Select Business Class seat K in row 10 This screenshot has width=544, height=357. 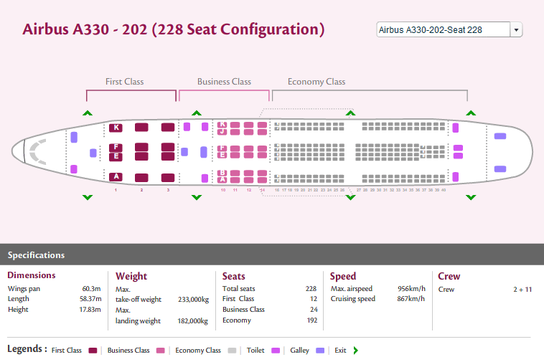[x=222, y=125]
